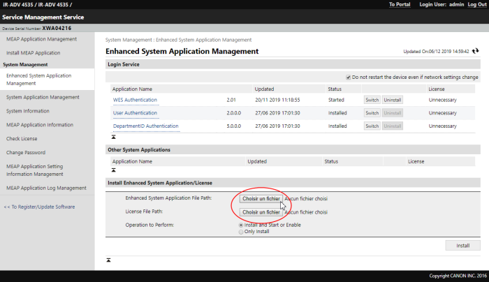Toggle the do not restart device checkbox
The height and width of the screenshot is (282, 489).
pos(348,77)
